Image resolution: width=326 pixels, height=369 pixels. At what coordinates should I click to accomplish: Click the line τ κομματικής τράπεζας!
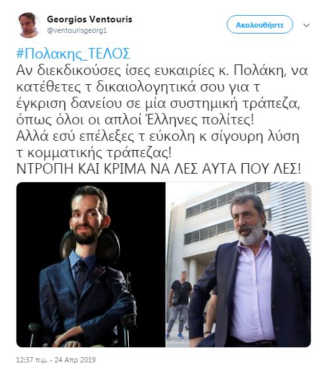[94, 153]
